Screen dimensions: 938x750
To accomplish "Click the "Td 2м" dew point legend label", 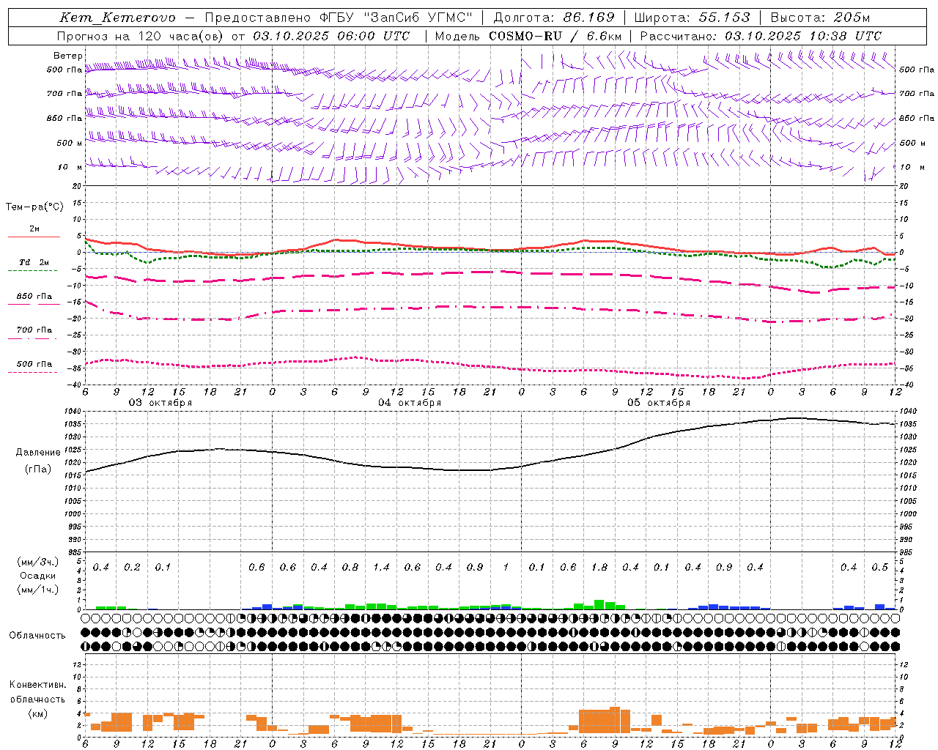I will [x=34, y=262].
